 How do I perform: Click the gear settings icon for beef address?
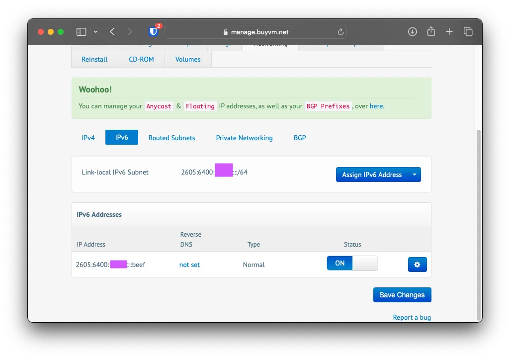tap(417, 265)
